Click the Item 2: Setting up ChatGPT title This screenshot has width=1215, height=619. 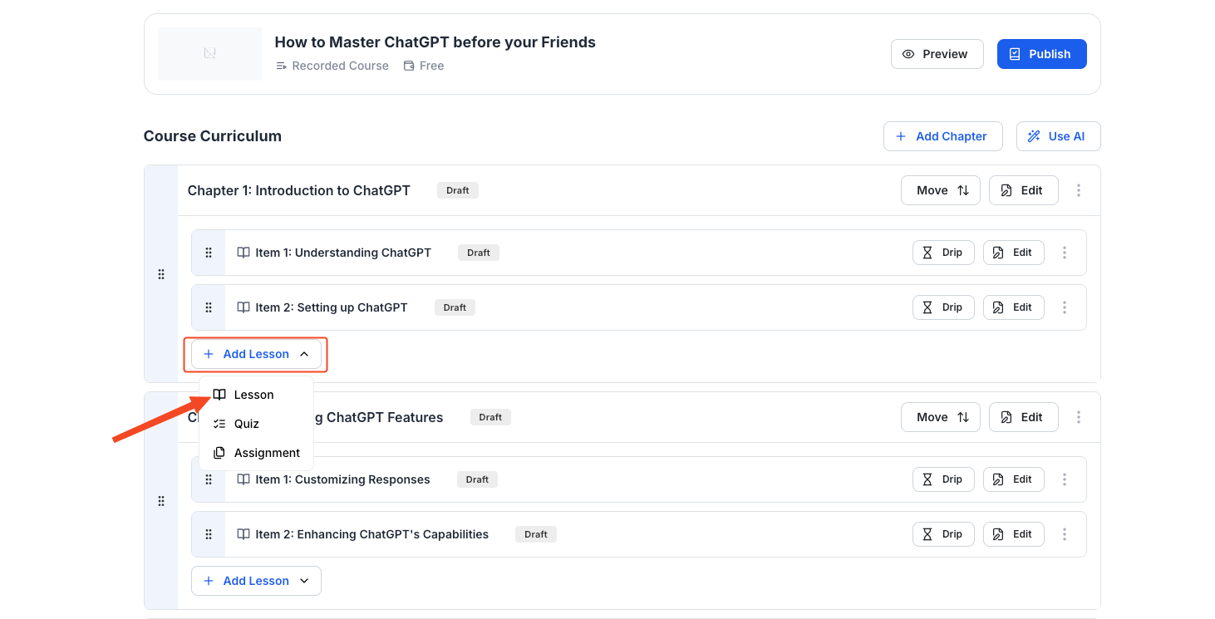[x=332, y=307]
